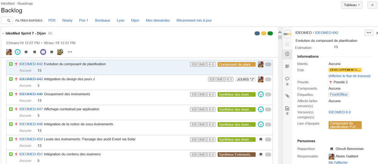Toggle the Prio 1 quick filter

point(84,20)
